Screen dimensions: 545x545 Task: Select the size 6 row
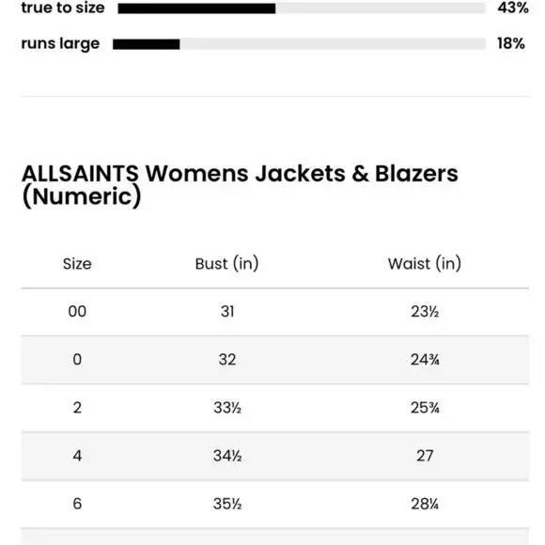click(x=275, y=504)
